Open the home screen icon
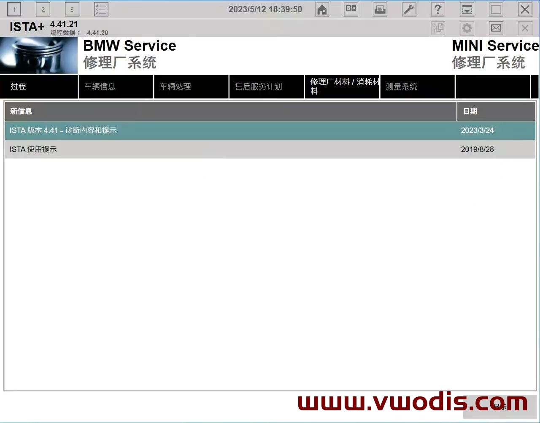This screenshot has height=423, width=540. point(322,9)
